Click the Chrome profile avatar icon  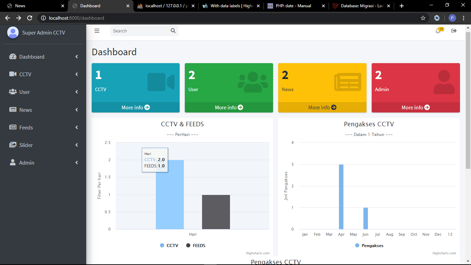pos(452,18)
